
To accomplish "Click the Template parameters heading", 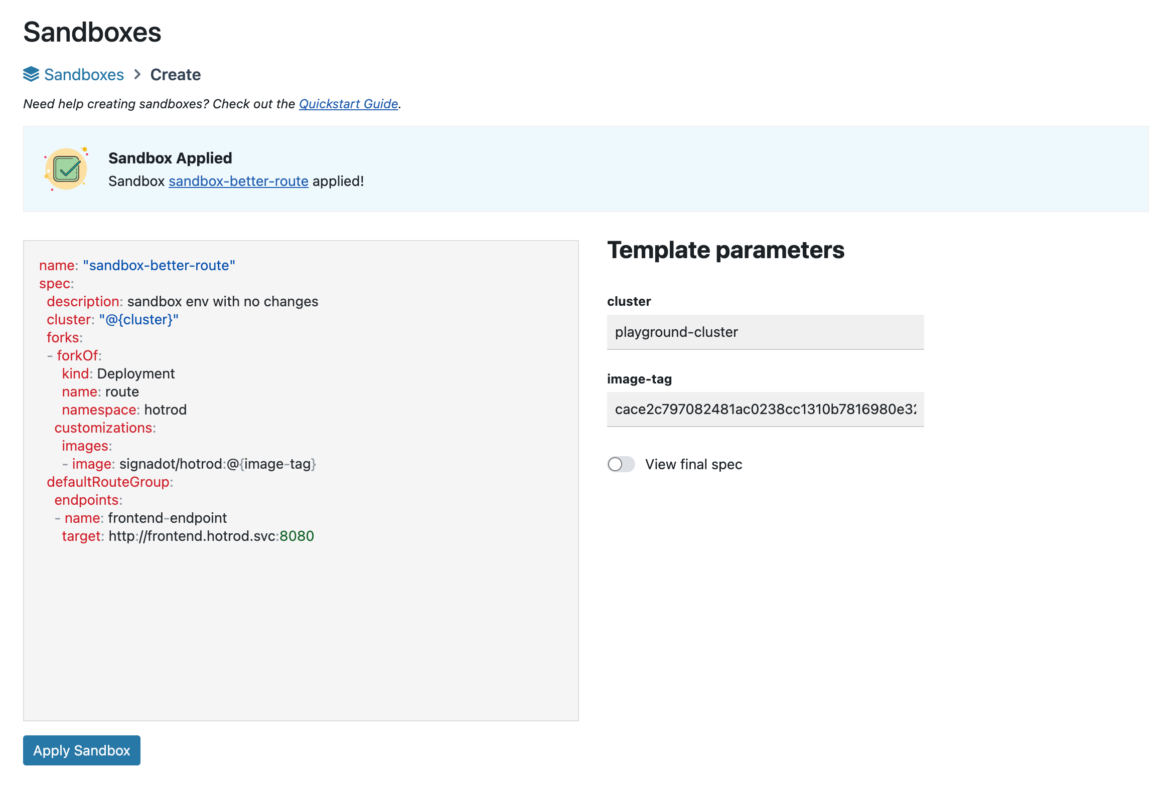I will pyautogui.click(x=725, y=250).
